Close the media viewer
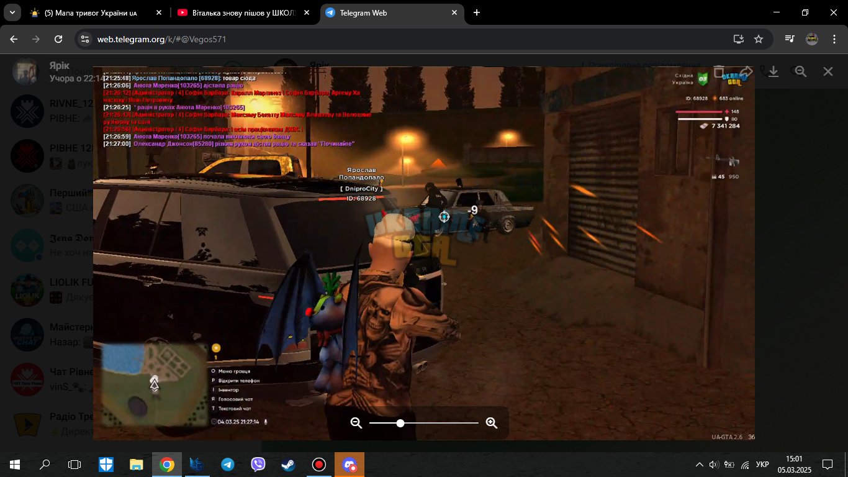848x477 pixels. [x=828, y=71]
